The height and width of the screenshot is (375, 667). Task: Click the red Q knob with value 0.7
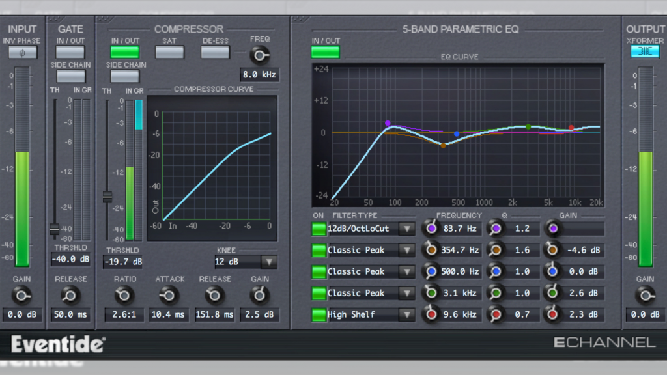(x=496, y=314)
